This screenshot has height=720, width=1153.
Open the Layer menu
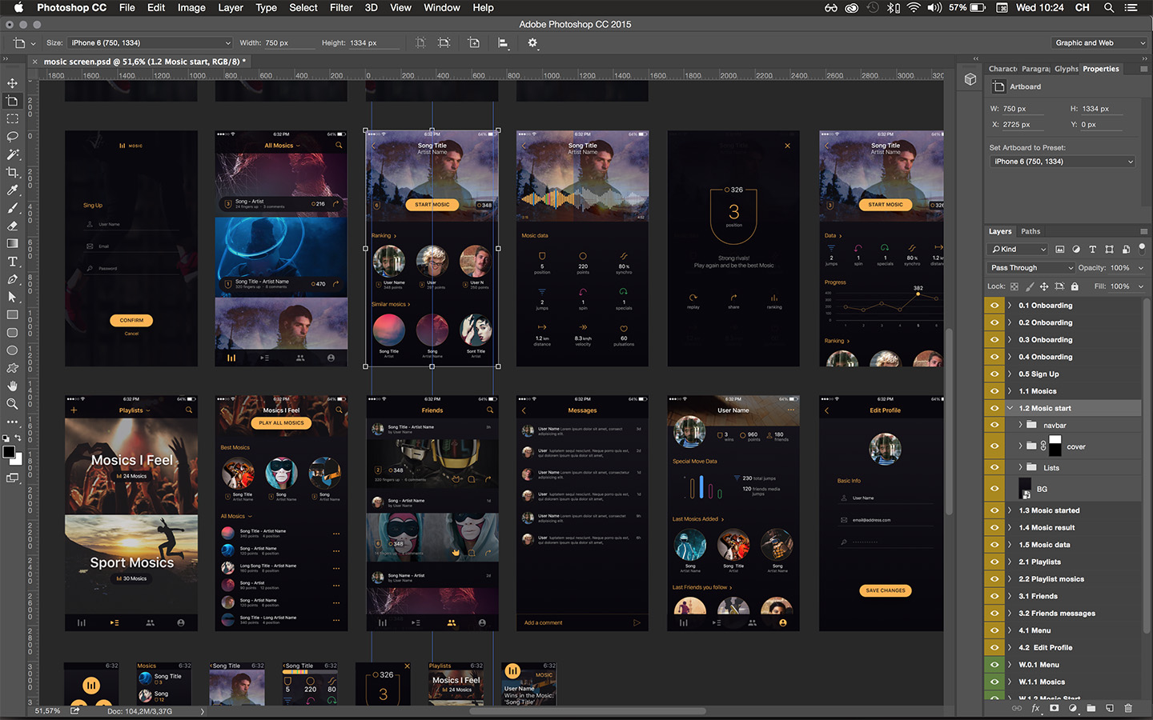coord(231,7)
